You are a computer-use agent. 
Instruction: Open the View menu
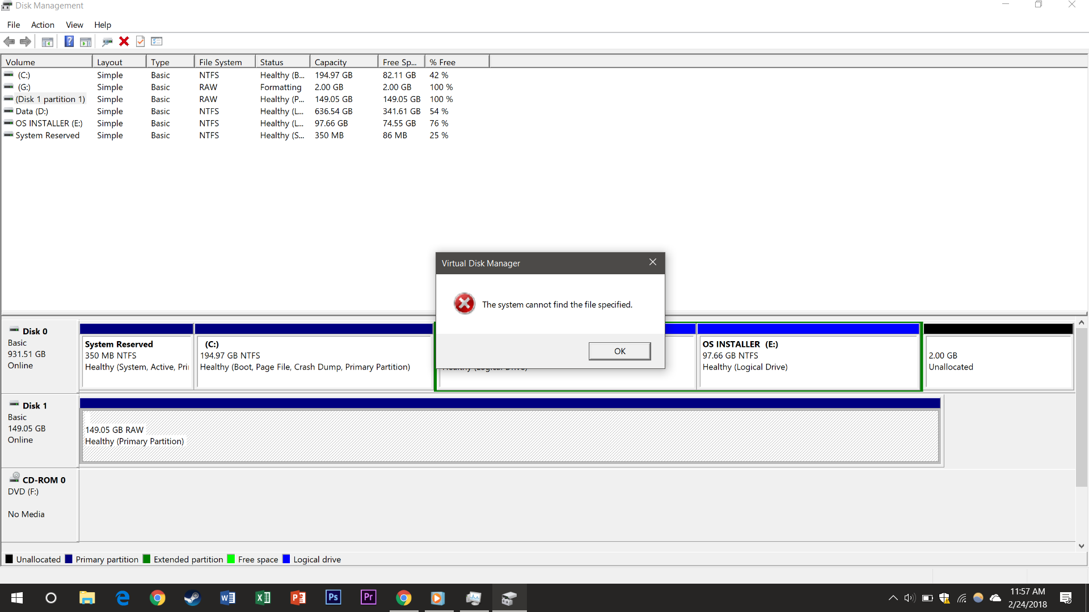pyautogui.click(x=74, y=25)
